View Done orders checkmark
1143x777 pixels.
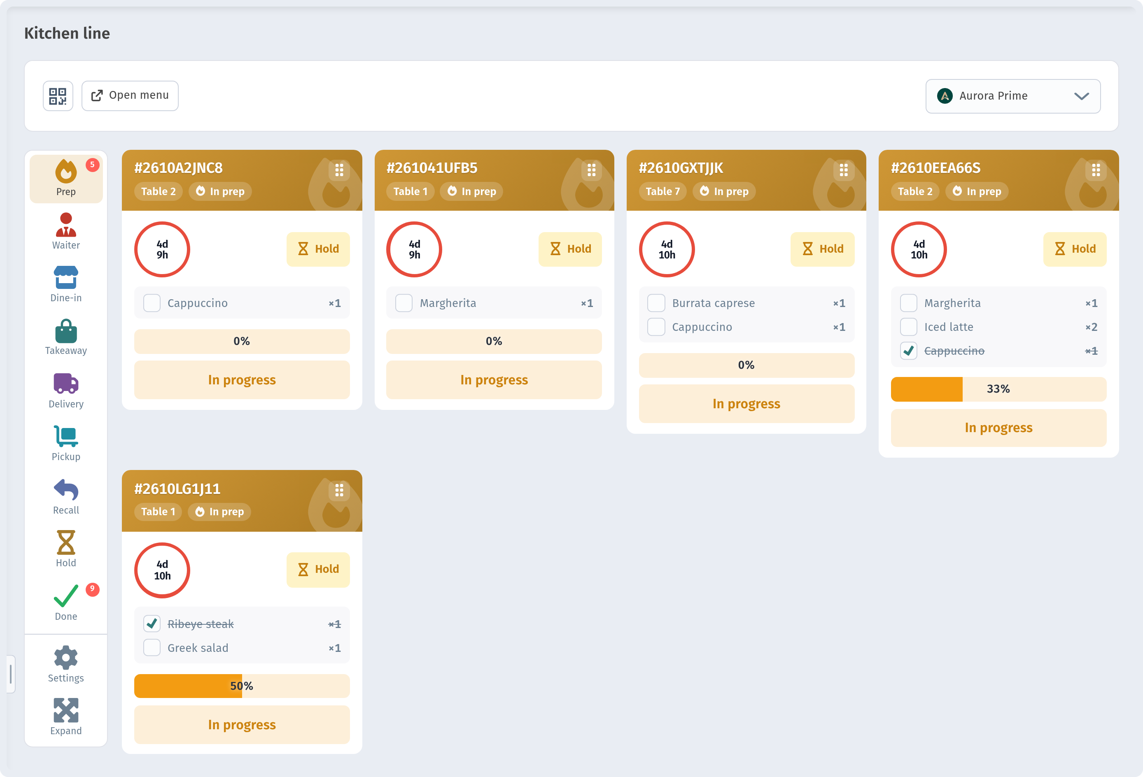(x=66, y=602)
